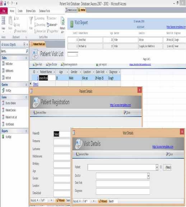
Task: Sort Descending from the ribbon
Action: point(40,25)
